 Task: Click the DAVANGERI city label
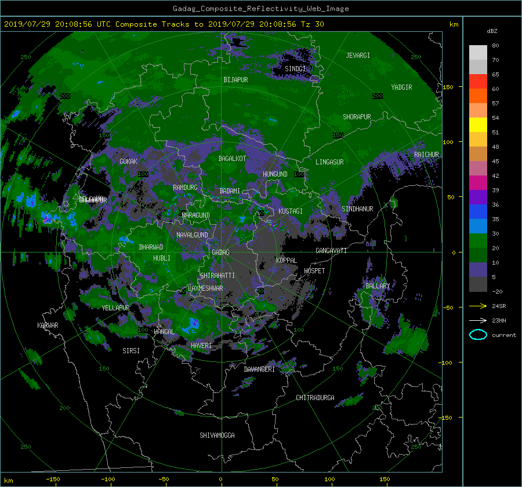[x=259, y=369]
